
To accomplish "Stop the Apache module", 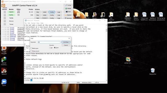I will click(38, 12).
